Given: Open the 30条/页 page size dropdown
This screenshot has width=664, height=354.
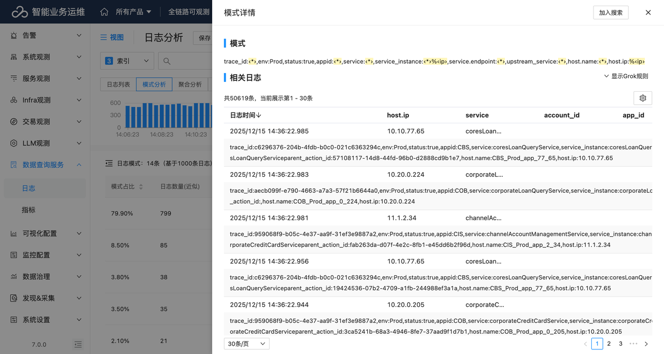Looking at the screenshot, I should tap(246, 344).
